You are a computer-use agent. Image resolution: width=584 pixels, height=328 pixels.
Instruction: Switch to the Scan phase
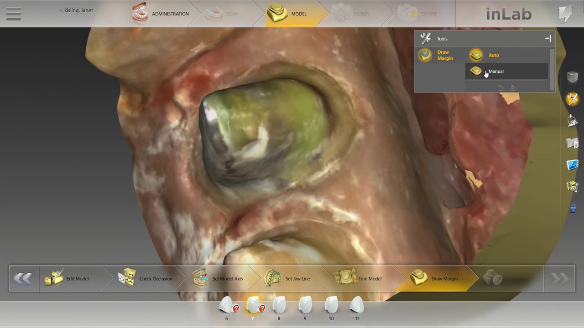point(223,14)
